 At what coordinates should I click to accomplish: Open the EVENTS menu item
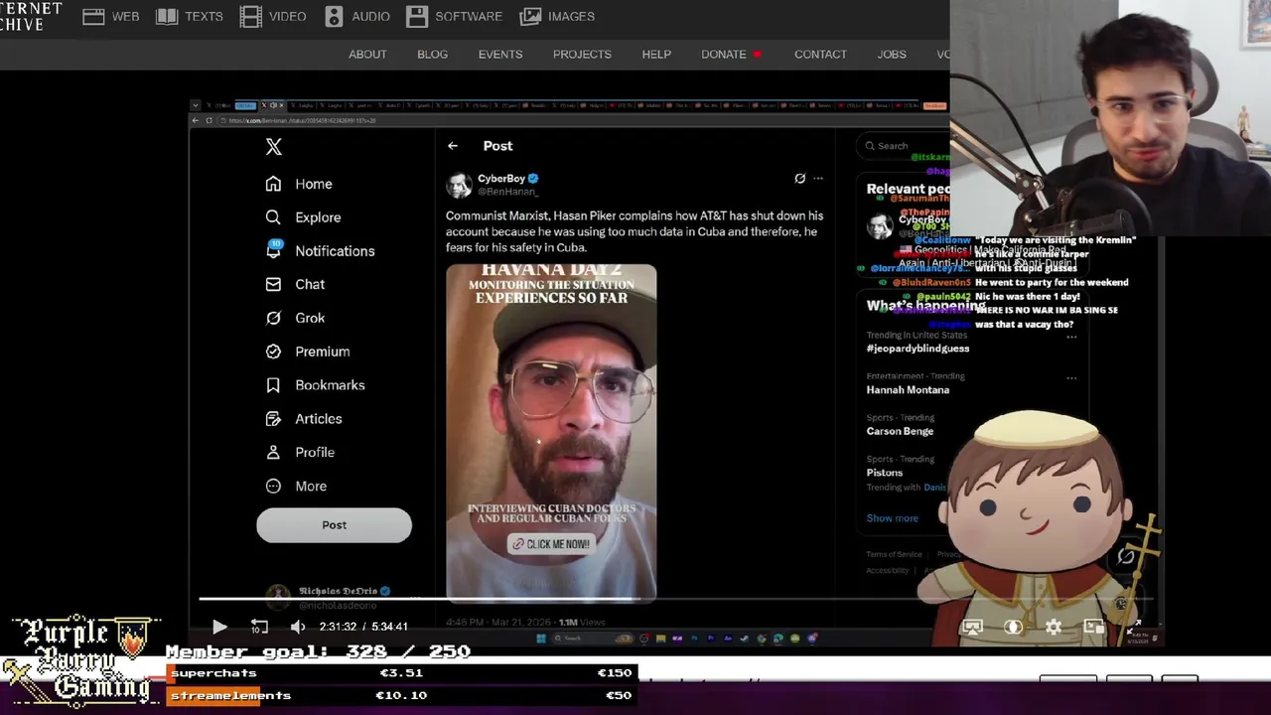point(500,55)
